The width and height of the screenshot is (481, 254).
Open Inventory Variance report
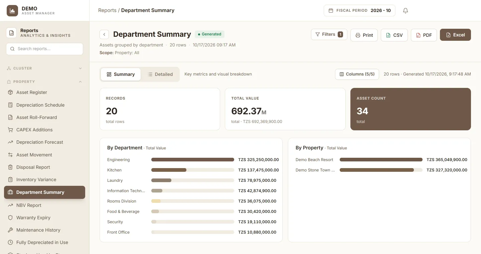point(44,179)
